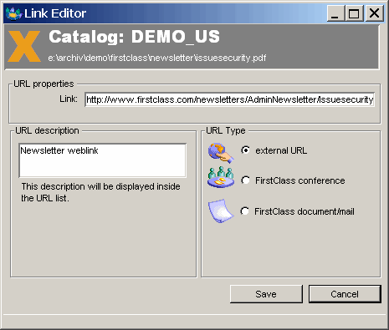Click the people conference icon
The height and width of the screenshot is (330, 389).
pyautogui.click(x=221, y=177)
